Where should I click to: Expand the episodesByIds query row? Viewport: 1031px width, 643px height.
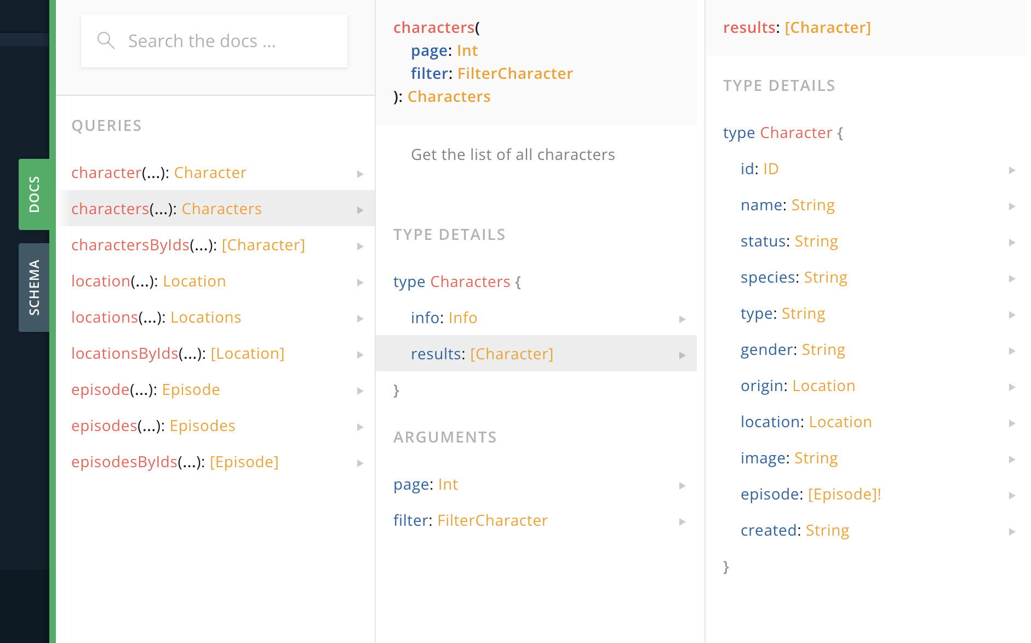tap(360, 463)
